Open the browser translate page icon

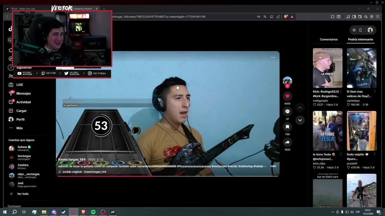tap(265, 16)
